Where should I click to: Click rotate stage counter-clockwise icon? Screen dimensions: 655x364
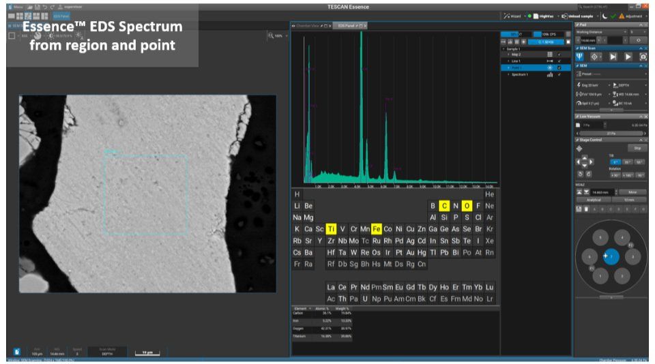coord(580,174)
